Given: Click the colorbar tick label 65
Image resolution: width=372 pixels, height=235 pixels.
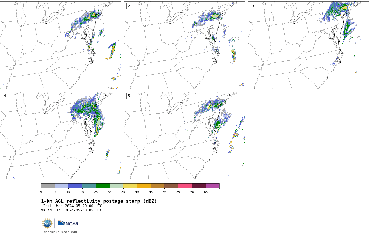Looking at the screenshot, I should click(206, 192).
